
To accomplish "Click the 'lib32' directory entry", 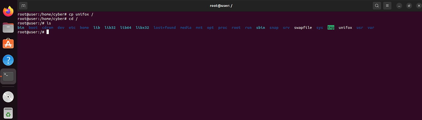I will (110, 28).
